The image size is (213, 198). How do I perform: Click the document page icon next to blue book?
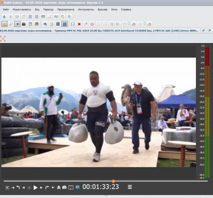52,24
